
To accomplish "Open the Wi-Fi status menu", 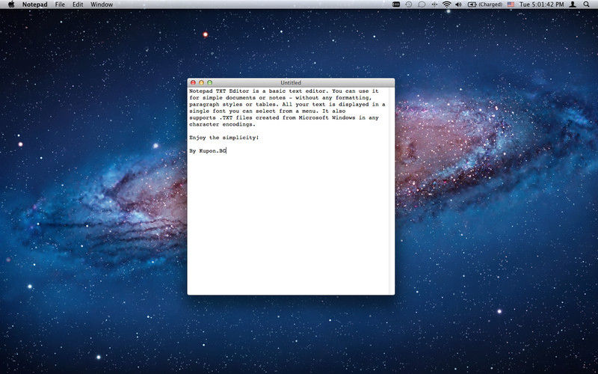I will 446,4.
